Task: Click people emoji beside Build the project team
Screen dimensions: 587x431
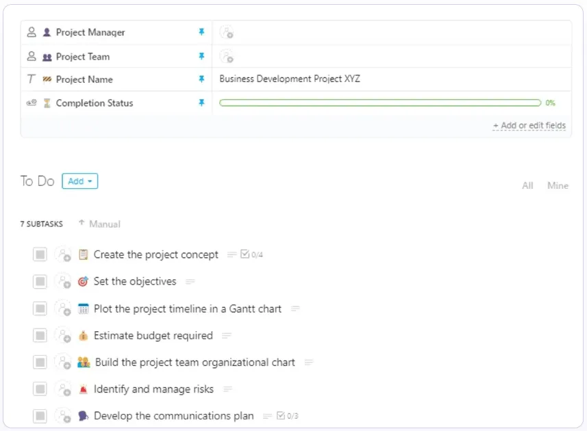Action: pyautogui.click(x=84, y=362)
